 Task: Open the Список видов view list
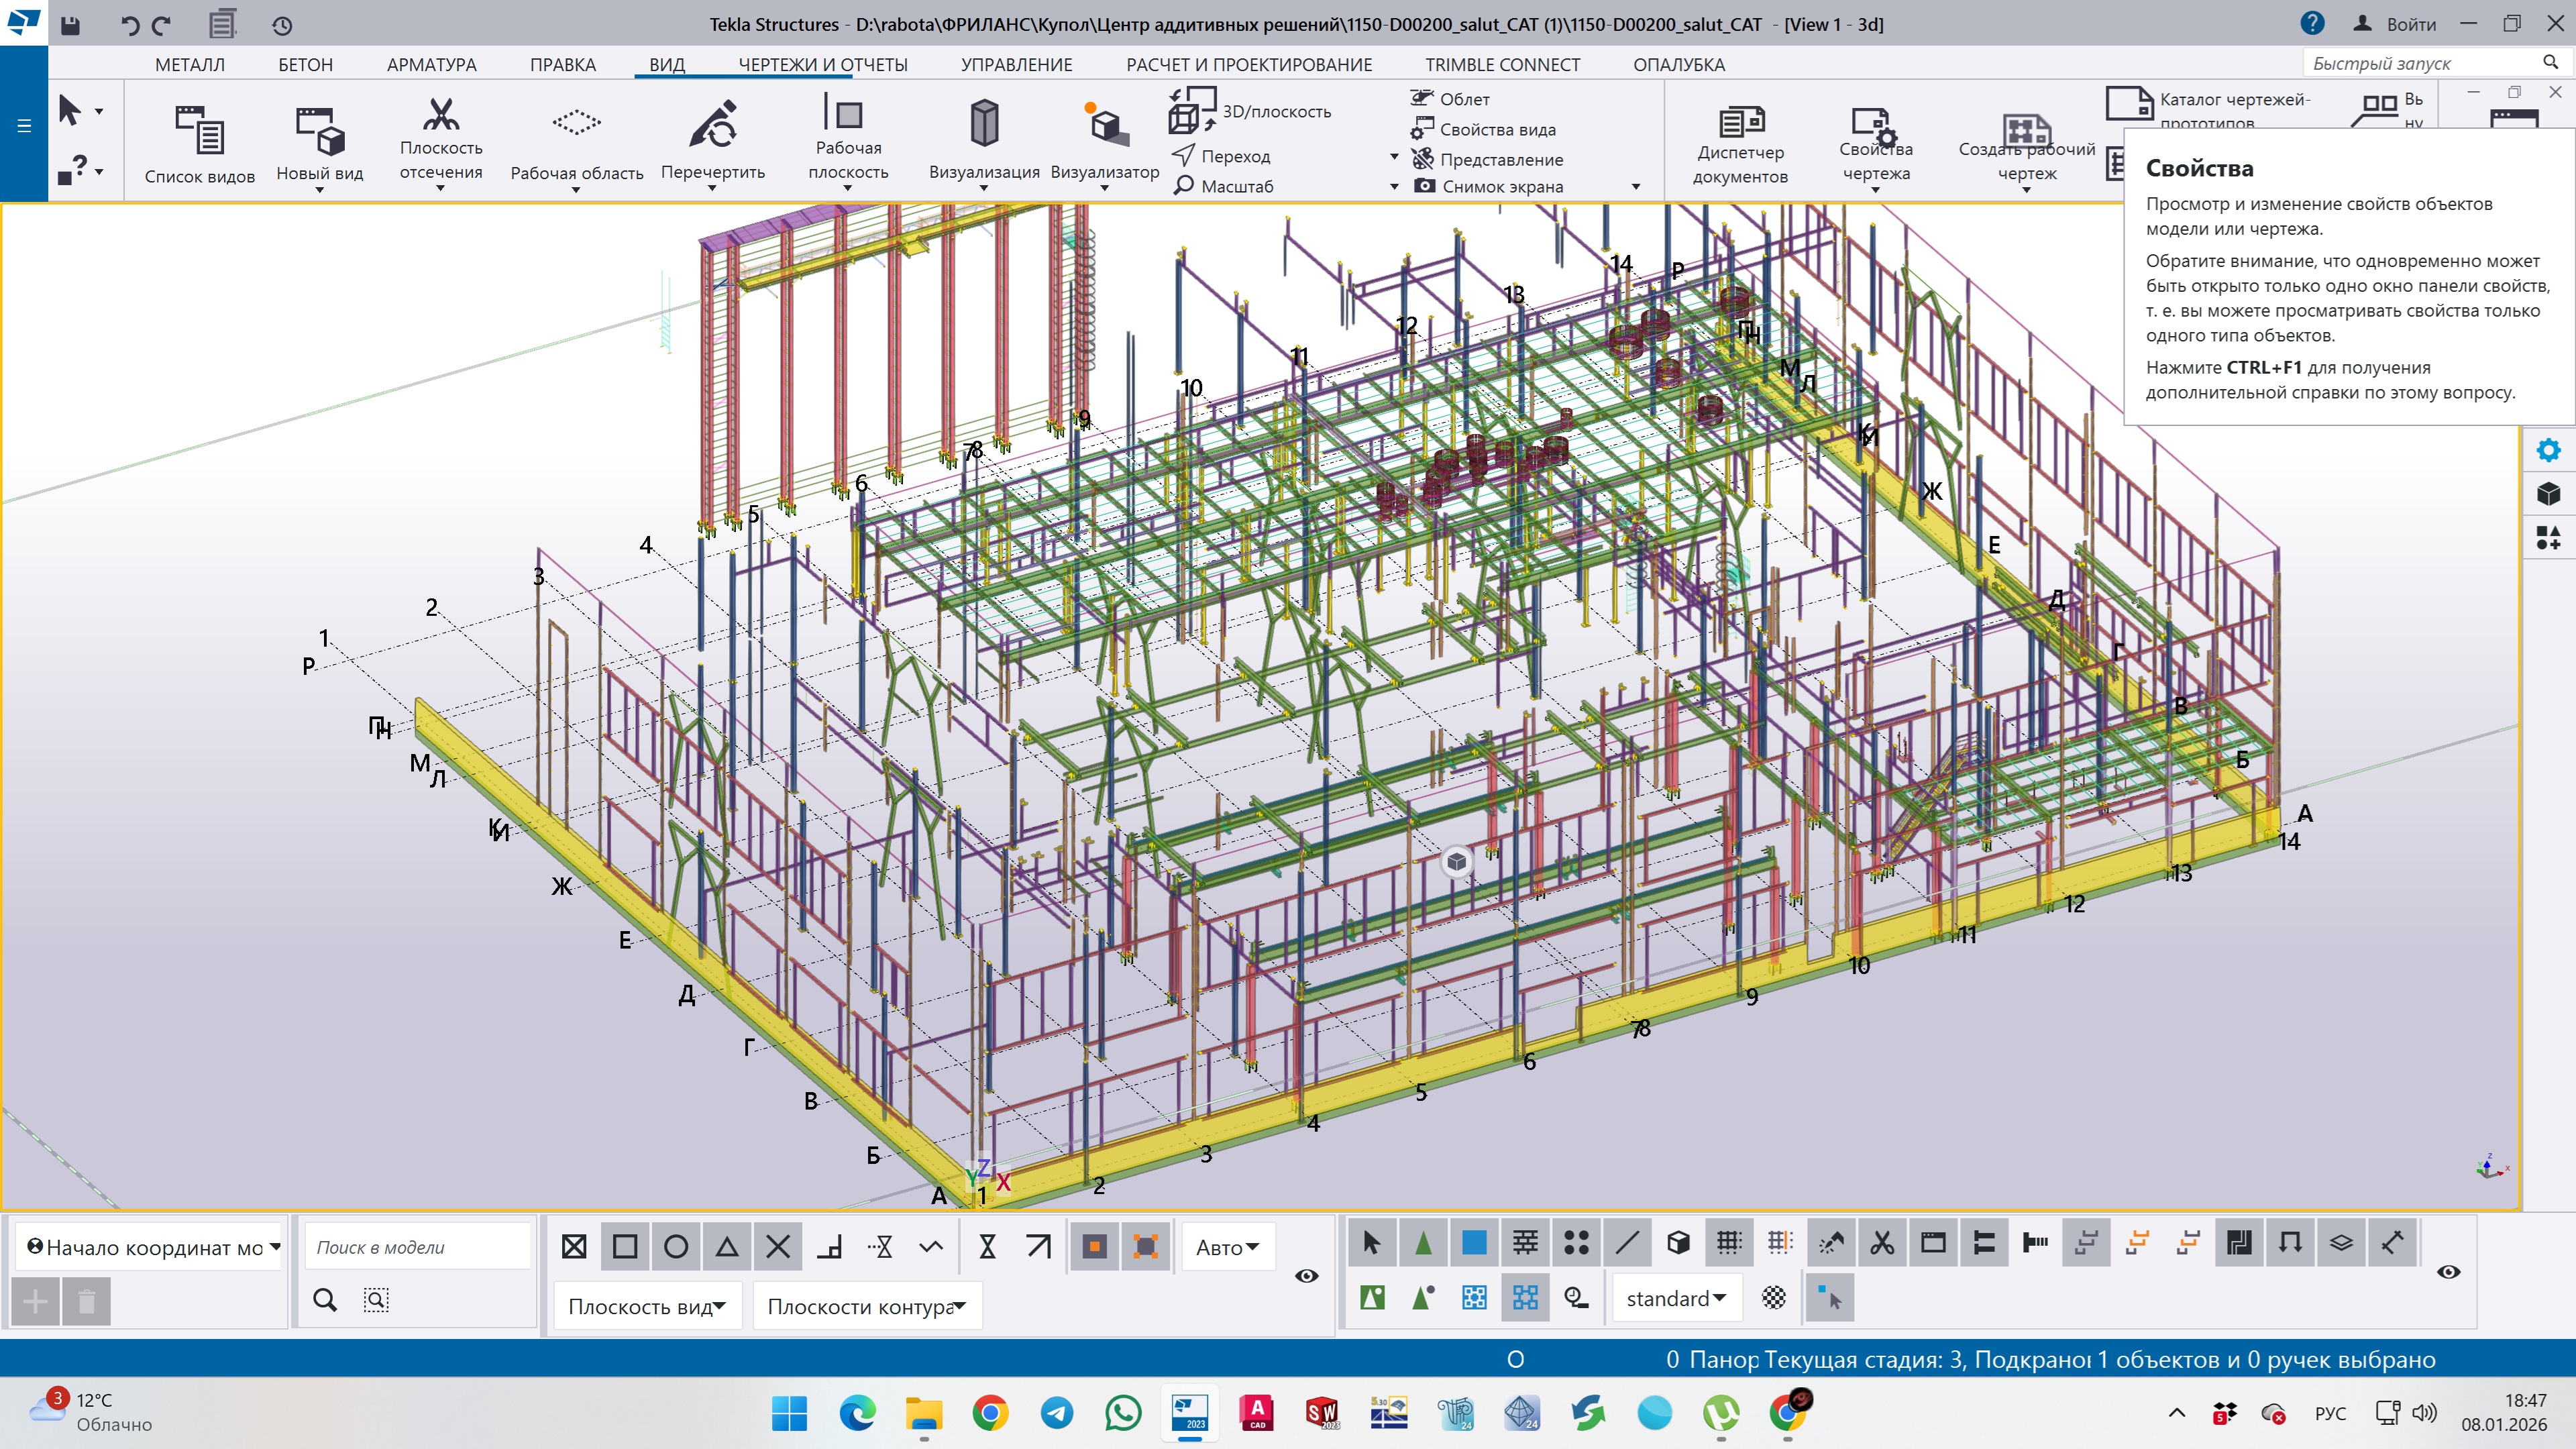(200, 144)
